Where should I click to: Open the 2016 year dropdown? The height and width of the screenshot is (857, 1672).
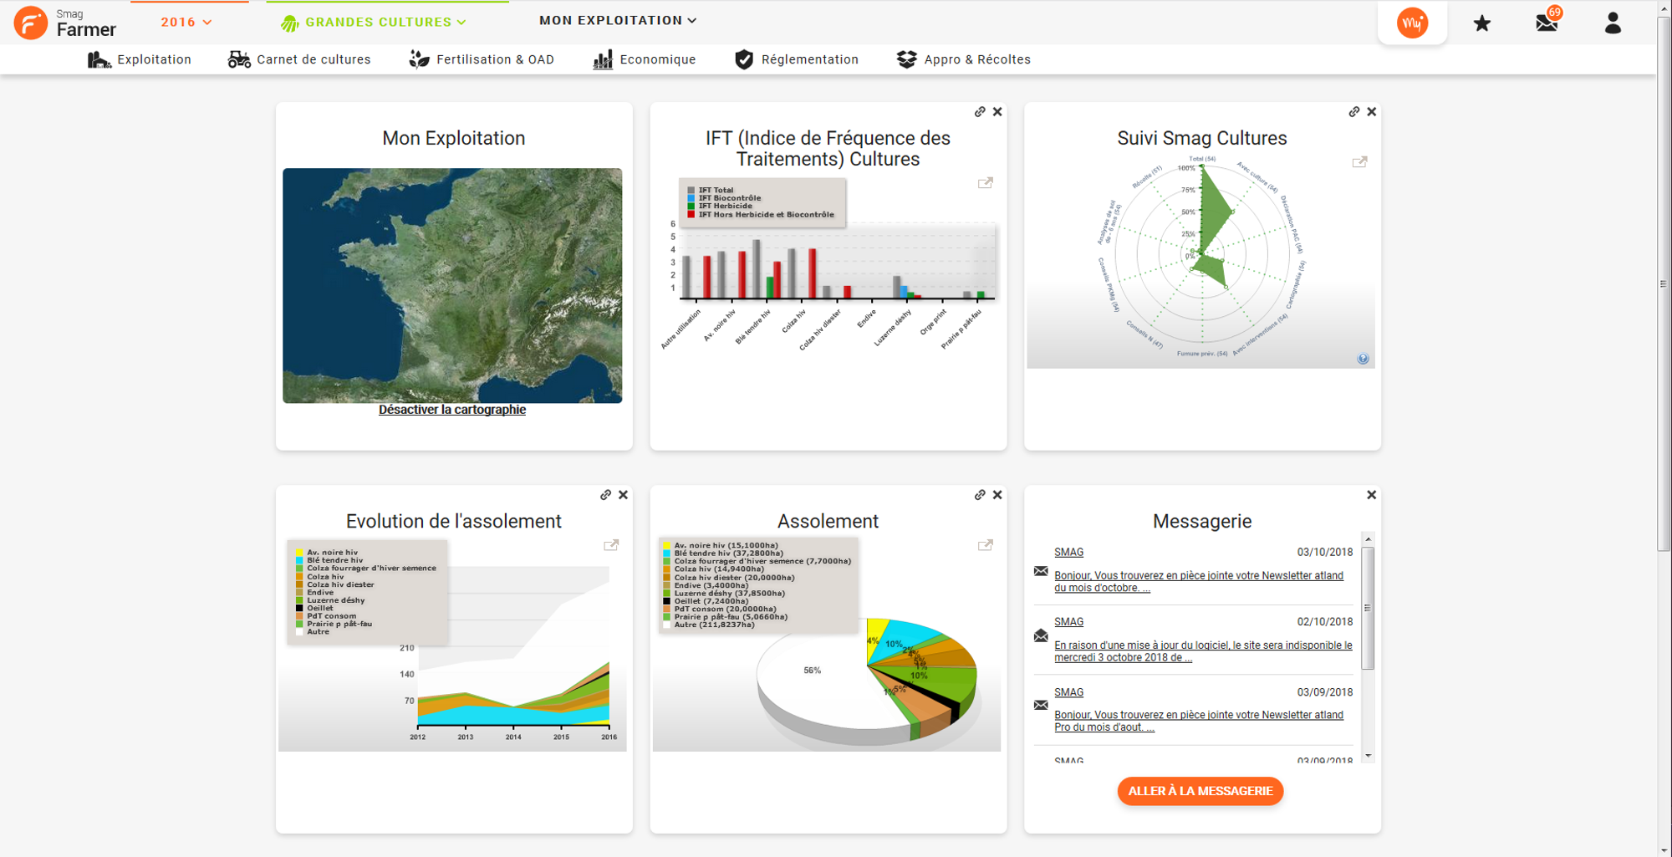(186, 23)
